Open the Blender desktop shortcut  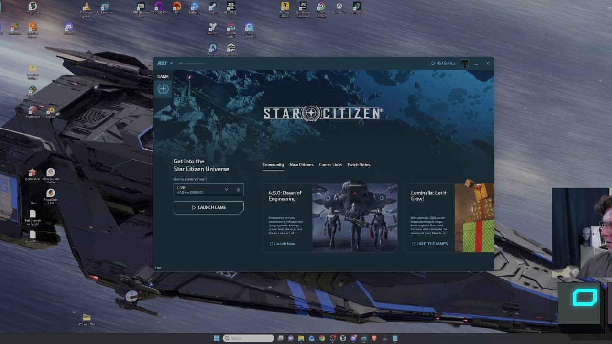[x=51, y=112]
